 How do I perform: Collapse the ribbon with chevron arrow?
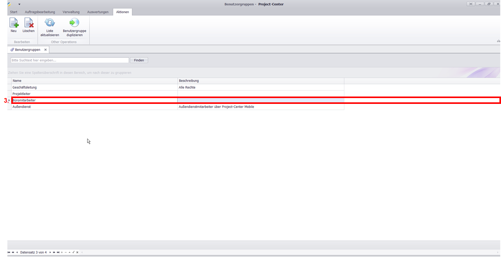[x=498, y=41]
